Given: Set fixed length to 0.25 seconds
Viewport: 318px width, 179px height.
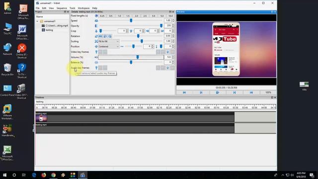Looking at the screenshot, I should coord(102,16).
